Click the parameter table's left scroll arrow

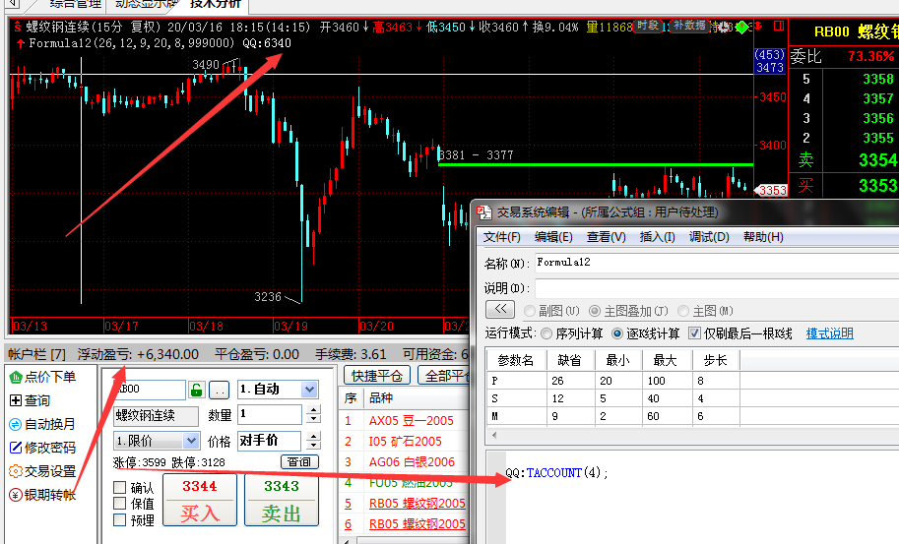[493, 435]
